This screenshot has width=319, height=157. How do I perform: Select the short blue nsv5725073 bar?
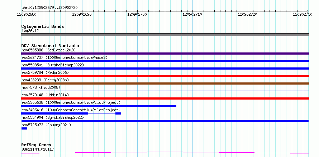(x=24, y=128)
